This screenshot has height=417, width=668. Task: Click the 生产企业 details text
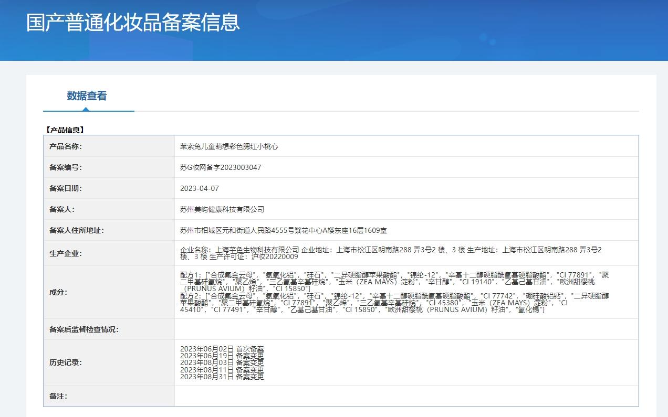pyautogui.click(x=391, y=253)
